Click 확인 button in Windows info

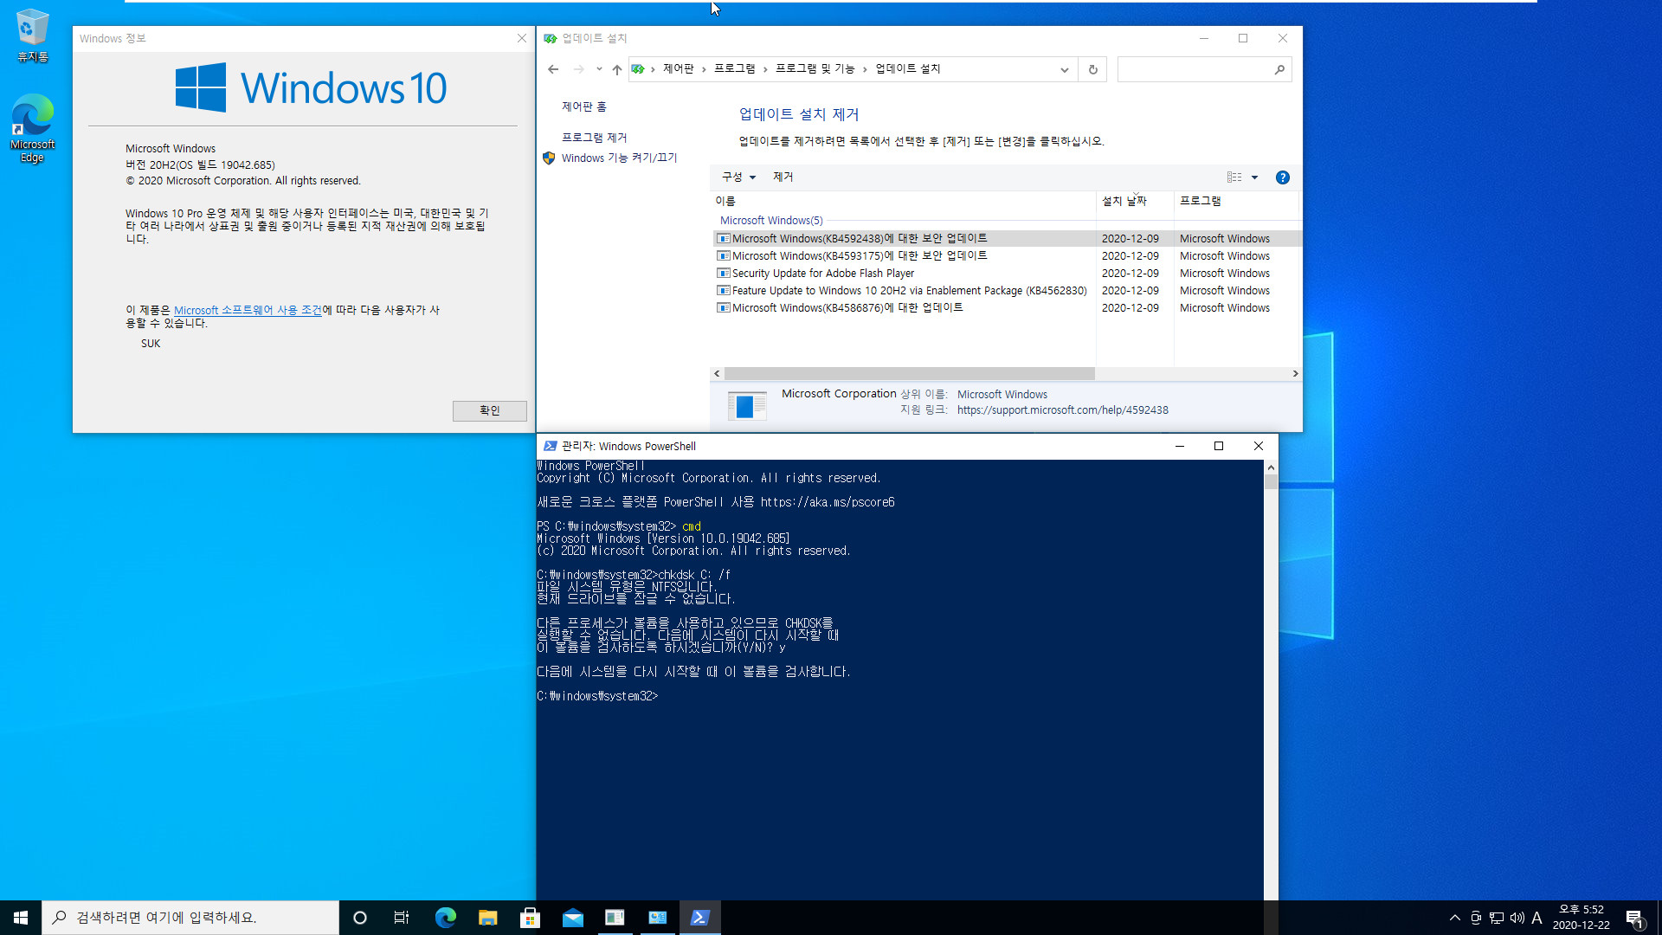point(489,411)
